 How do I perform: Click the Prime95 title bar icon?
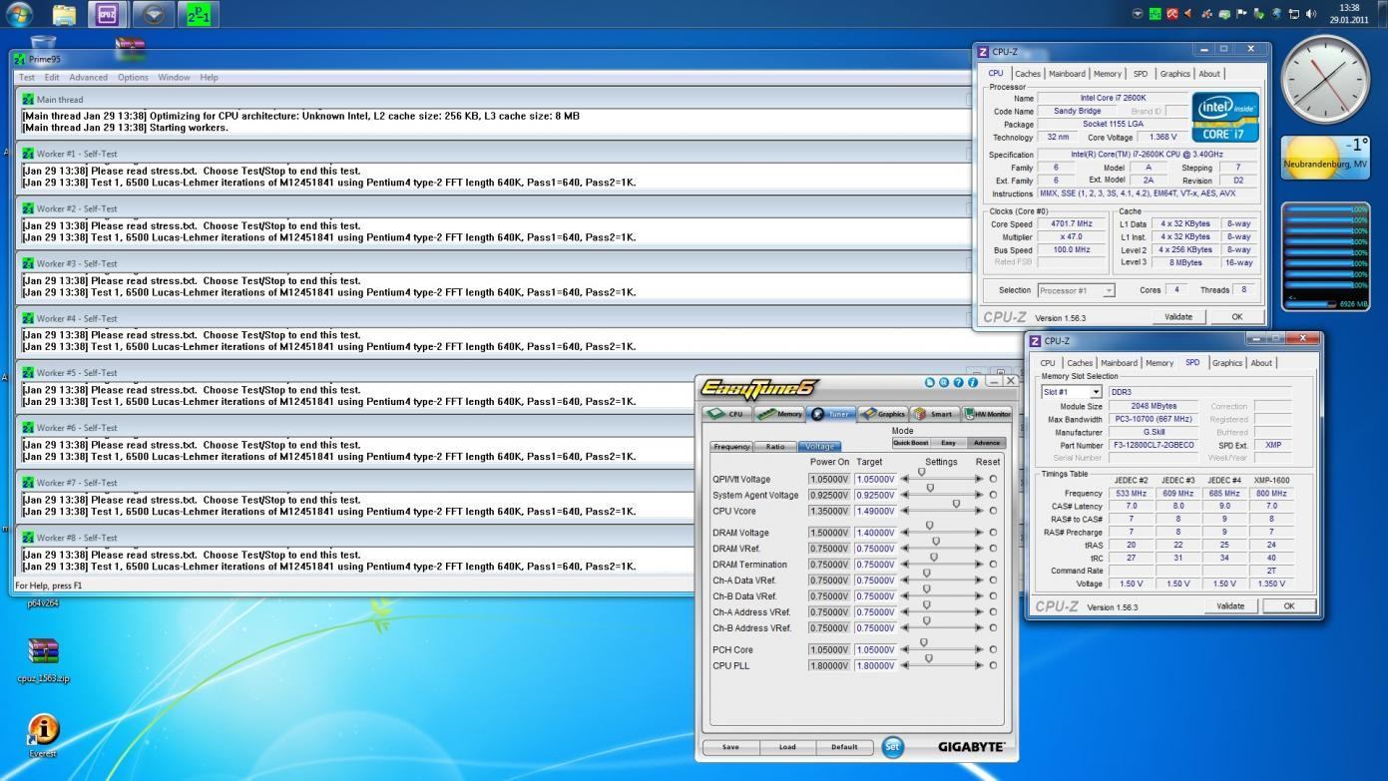click(x=20, y=59)
